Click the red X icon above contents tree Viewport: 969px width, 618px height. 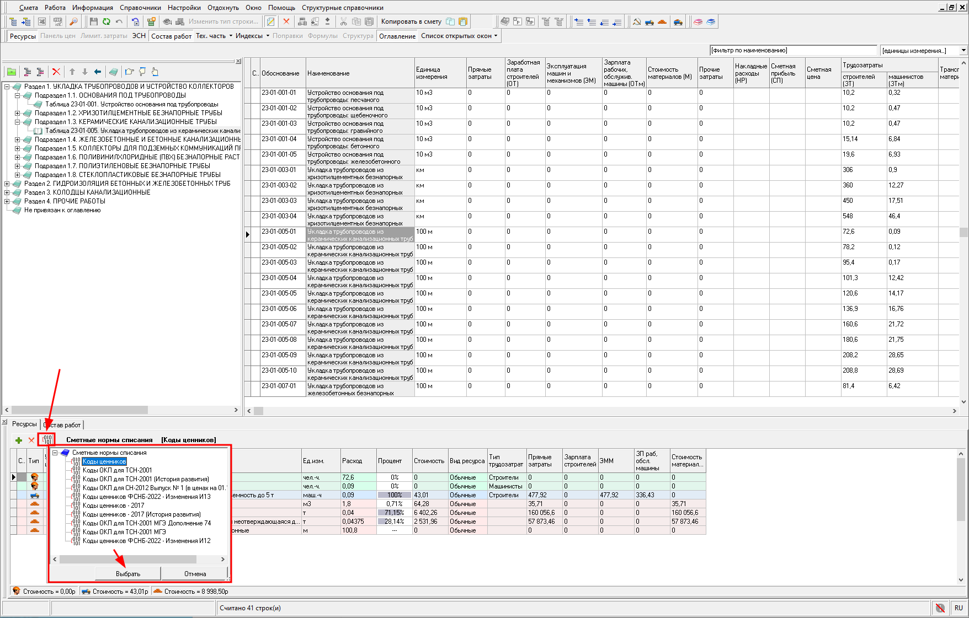click(56, 72)
